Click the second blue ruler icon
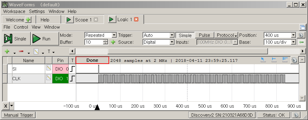The height and width of the screenshot is (120, 308). [285, 60]
